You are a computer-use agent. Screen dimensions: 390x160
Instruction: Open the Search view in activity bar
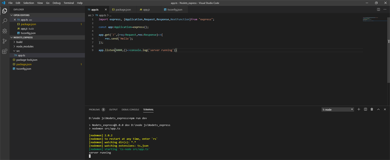(x=5, y=21)
